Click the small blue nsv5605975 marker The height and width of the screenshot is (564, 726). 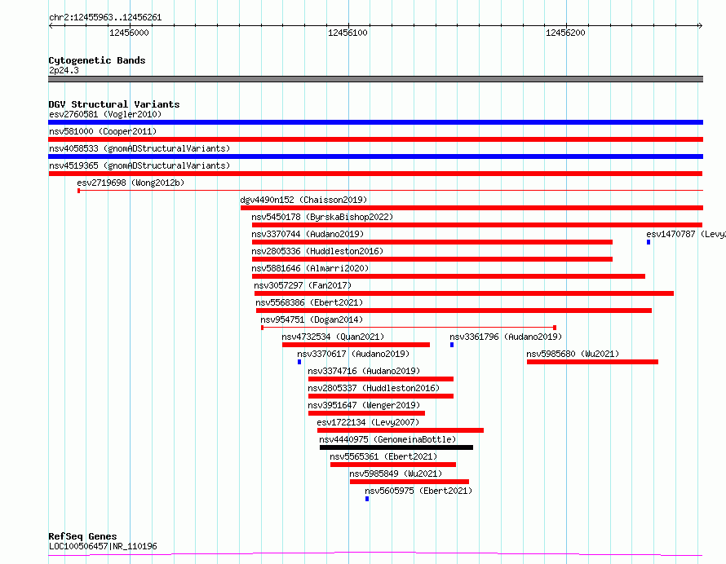click(367, 499)
